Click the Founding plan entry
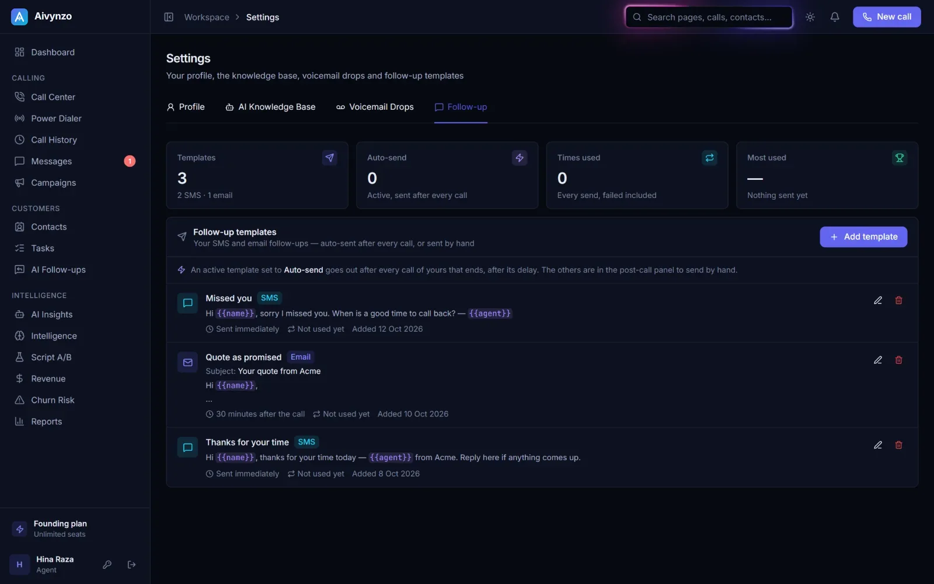 [x=75, y=529]
